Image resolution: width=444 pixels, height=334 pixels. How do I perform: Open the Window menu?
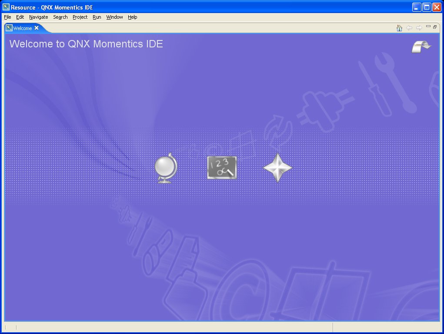point(114,17)
